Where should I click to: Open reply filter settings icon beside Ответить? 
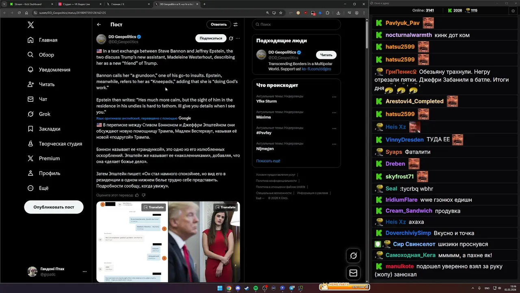(236, 24)
